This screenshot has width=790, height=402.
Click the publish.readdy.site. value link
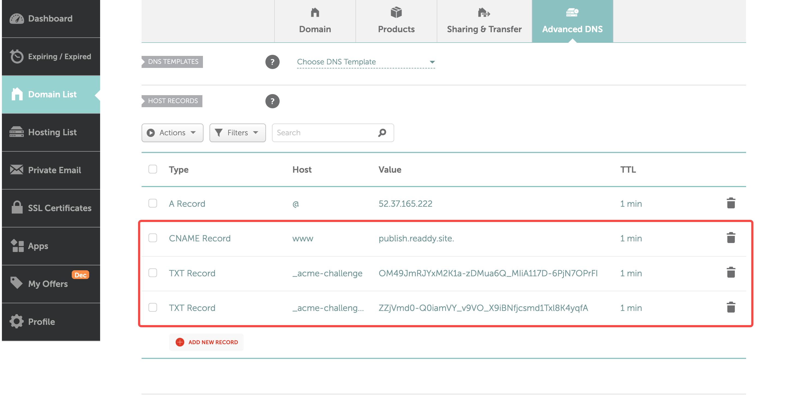(x=416, y=238)
